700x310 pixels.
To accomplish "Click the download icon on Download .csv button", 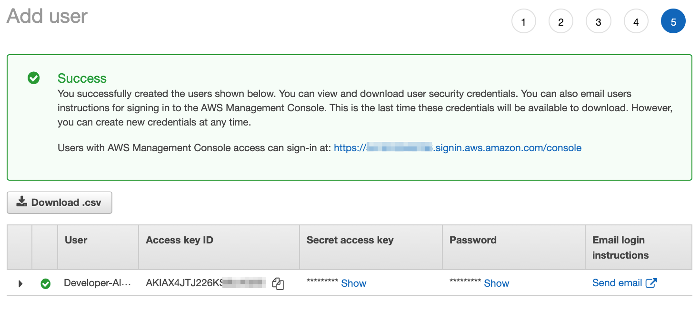I will pos(21,202).
